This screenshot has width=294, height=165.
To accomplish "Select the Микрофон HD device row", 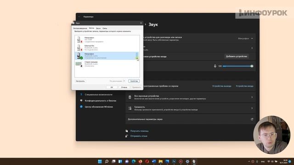I will click(107, 39).
